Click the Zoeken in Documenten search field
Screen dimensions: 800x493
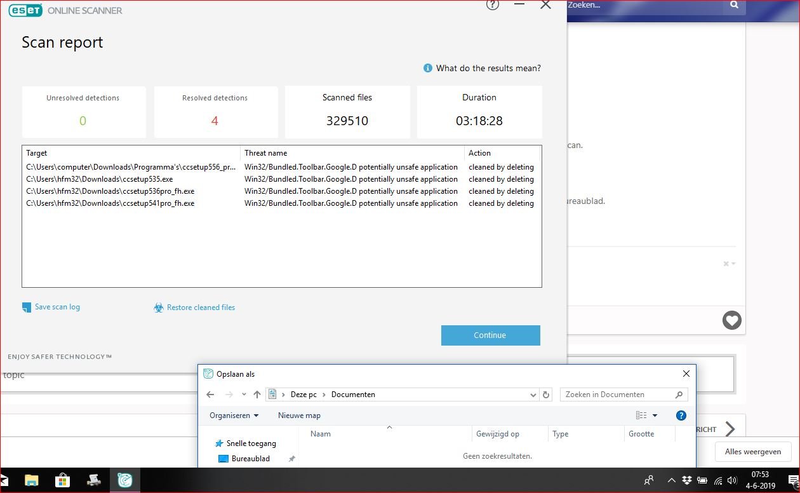coord(620,395)
